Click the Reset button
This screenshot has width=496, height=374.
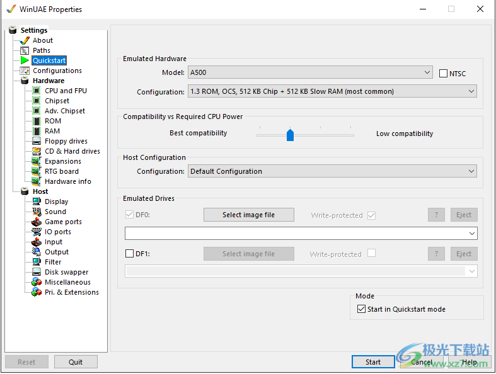point(26,362)
